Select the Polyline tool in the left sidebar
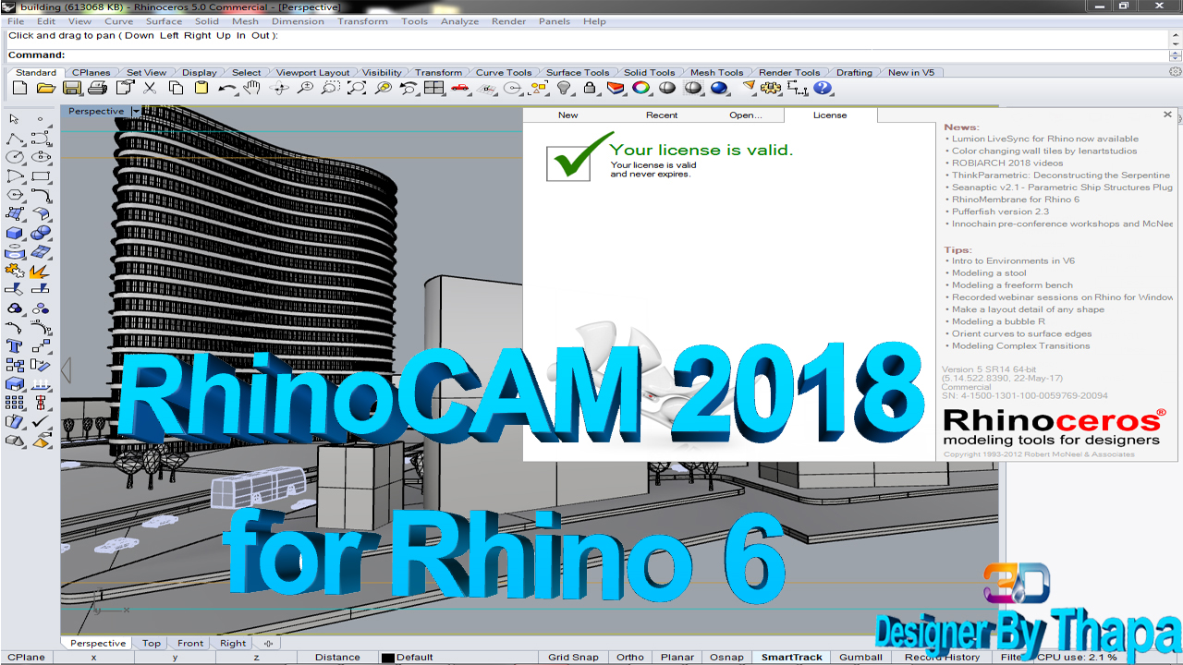The width and height of the screenshot is (1183, 665). point(15,139)
